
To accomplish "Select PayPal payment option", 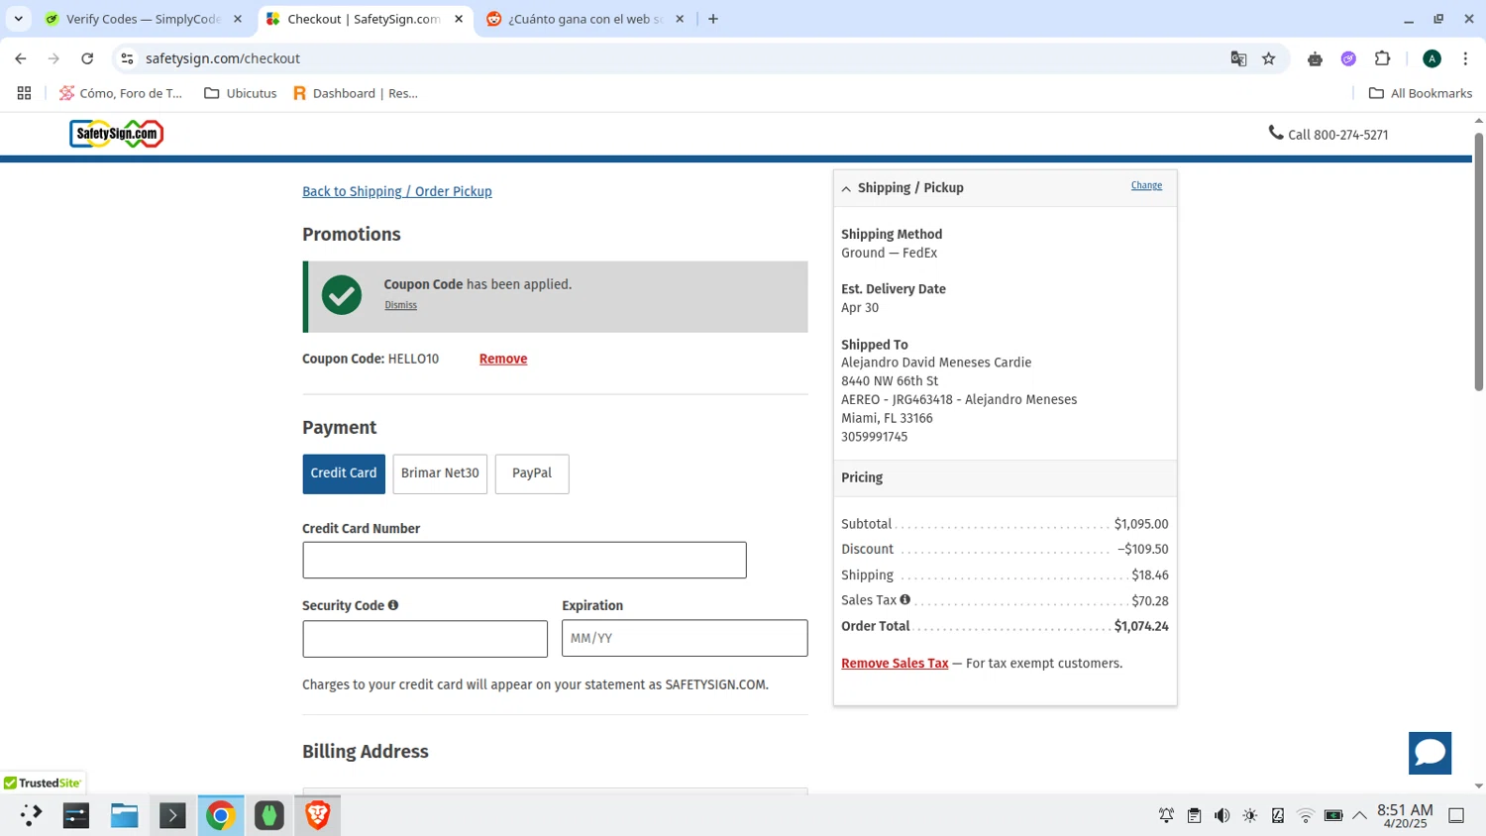I will (x=532, y=473).
